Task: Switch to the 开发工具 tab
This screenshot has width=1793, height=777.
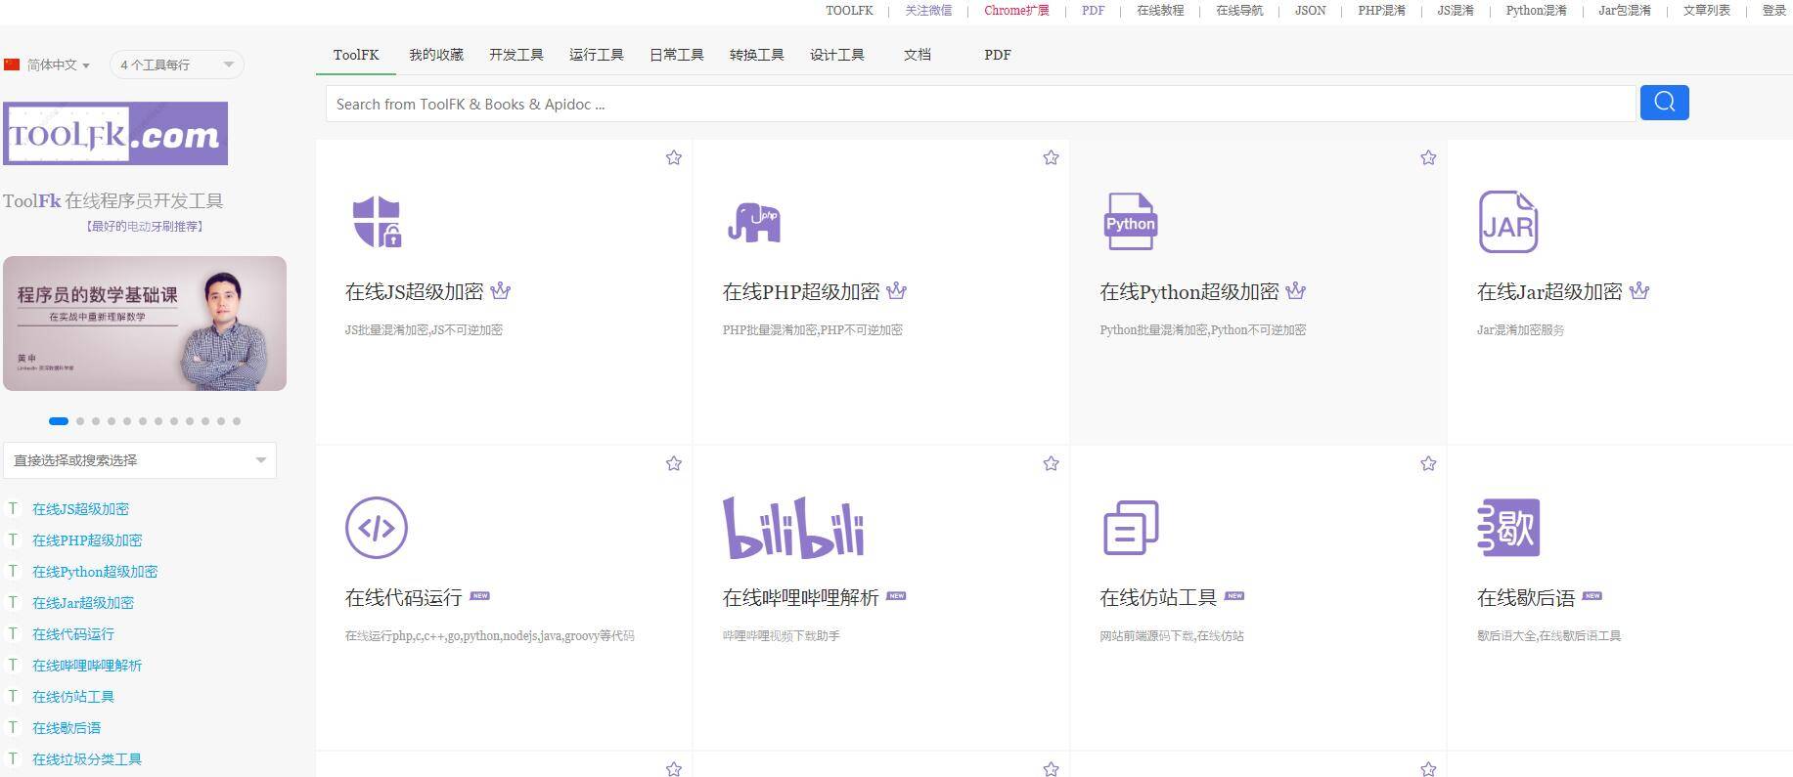Action: point(515,55)
